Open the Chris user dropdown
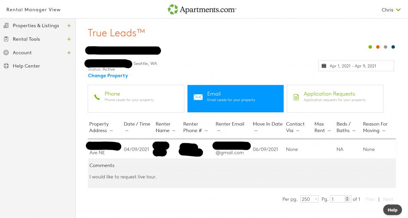408x218 pixels. coord(391,10)
